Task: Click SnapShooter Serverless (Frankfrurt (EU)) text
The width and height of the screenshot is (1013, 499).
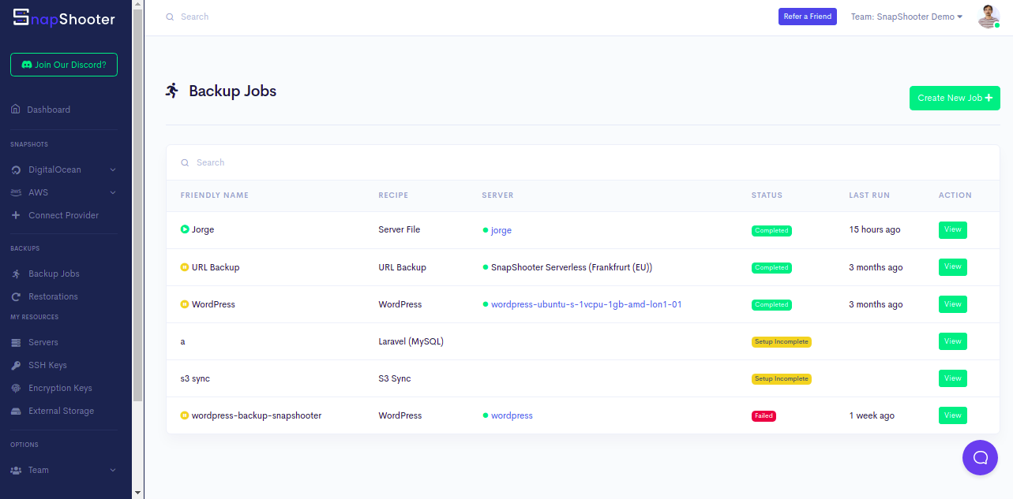Action: [572, 267]
